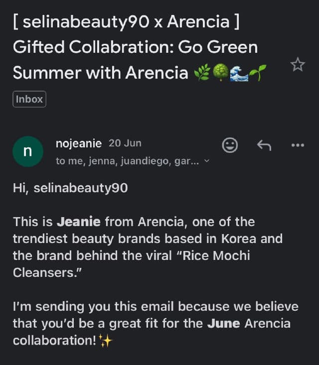Tap the ocean wave emoji in subject

click(238, 73)
